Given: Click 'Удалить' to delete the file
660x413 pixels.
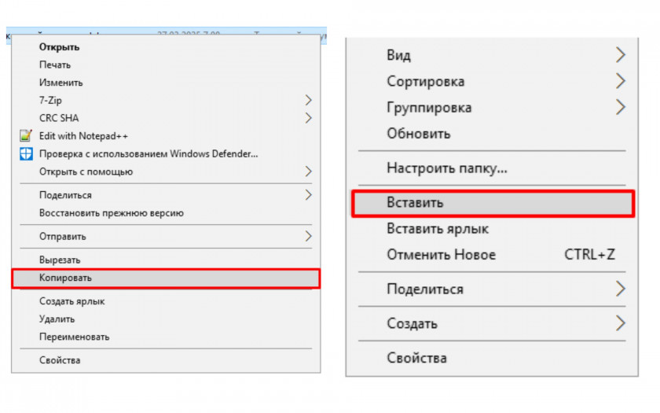Looking at the screenshot, I should click(57, 319).
